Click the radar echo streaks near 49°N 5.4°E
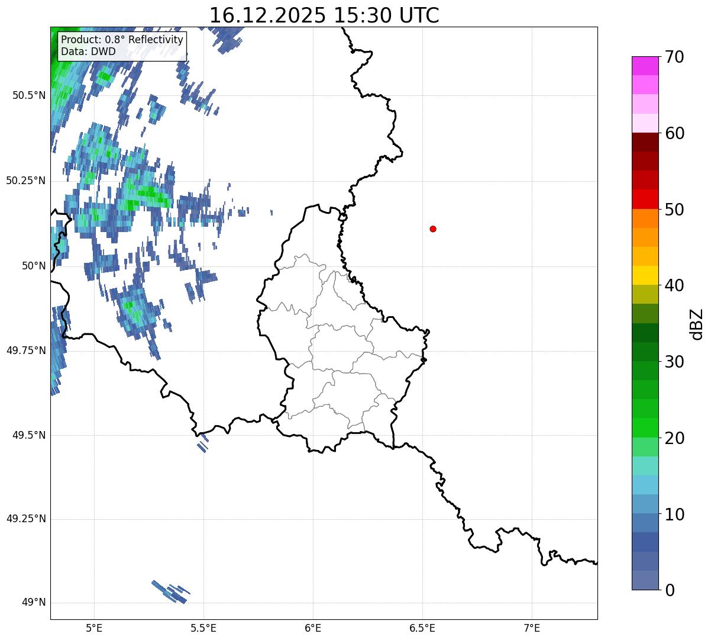The image size is (711, 640). click(x=171, y=591)
